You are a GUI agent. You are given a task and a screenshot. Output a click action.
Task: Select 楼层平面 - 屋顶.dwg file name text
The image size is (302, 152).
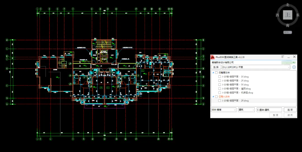236,89
